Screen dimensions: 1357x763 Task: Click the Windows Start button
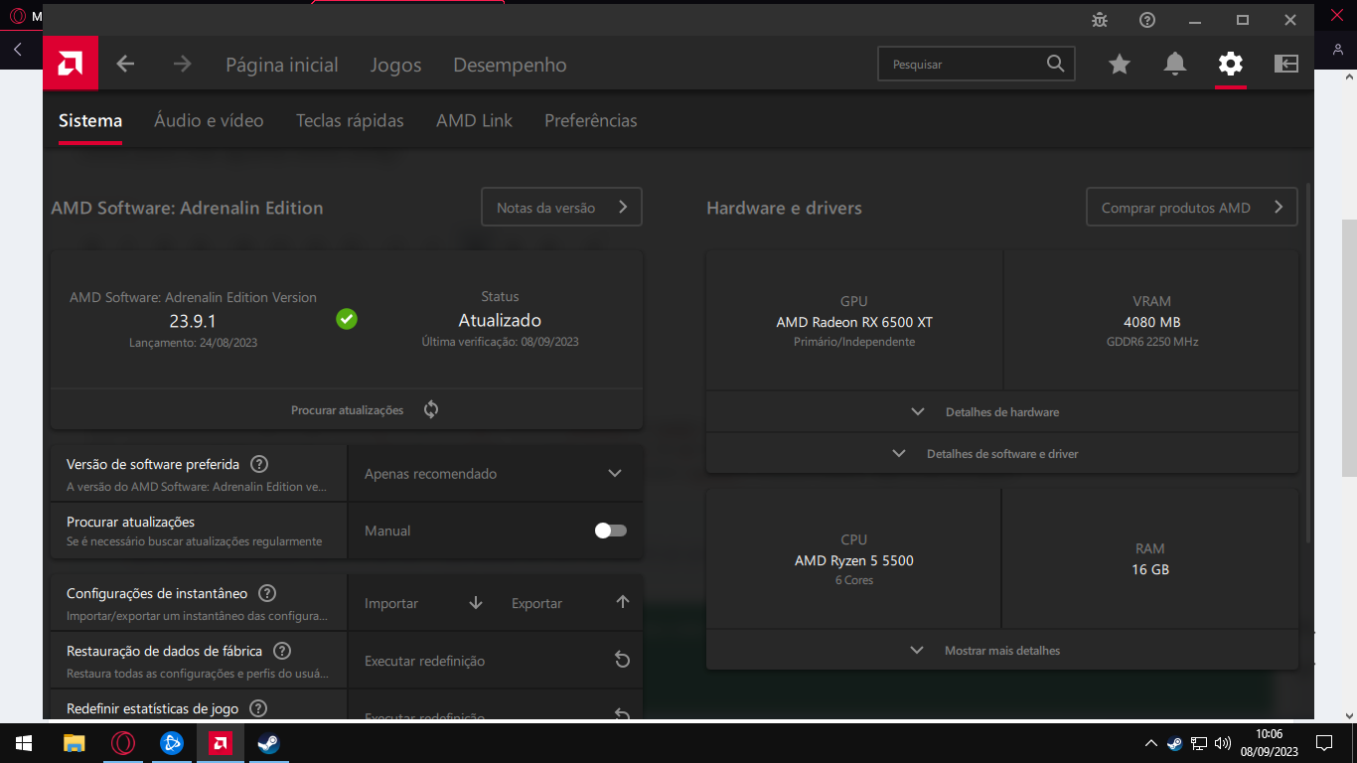(x=24, y=743)
